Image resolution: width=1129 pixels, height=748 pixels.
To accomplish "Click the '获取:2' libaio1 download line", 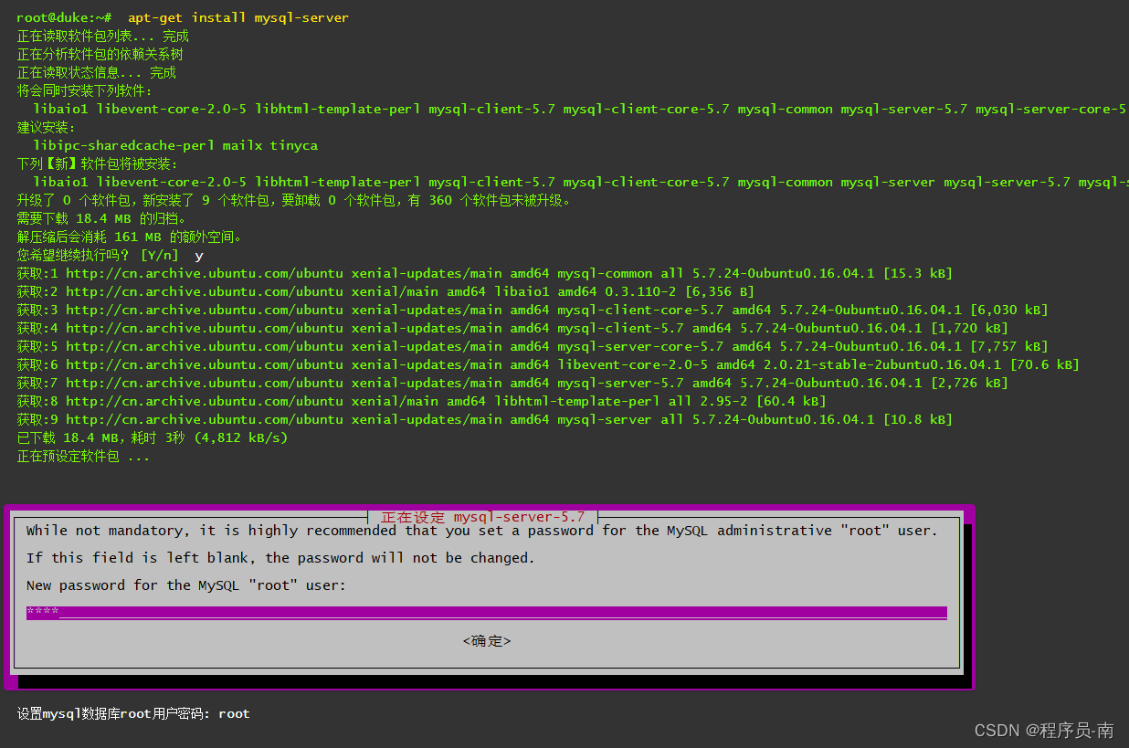I will 385,291.
